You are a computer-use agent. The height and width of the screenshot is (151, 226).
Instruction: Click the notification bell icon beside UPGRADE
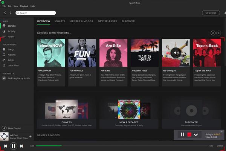(x=225, y=13)
